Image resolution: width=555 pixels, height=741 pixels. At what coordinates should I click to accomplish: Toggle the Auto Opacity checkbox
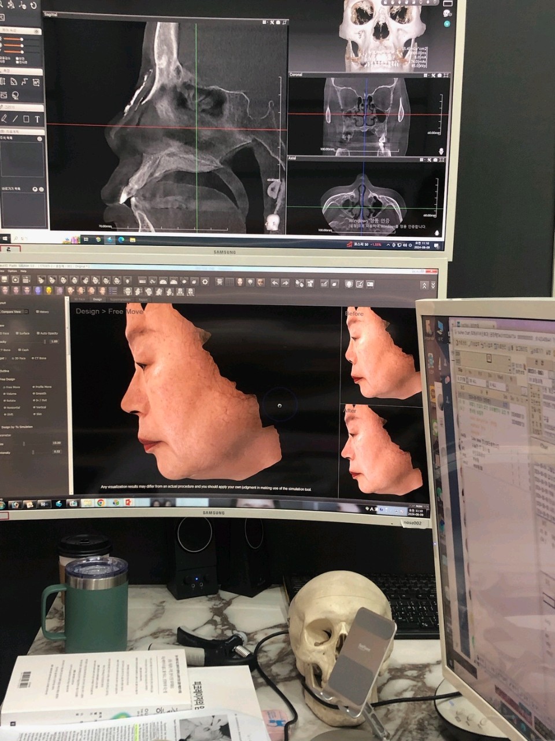pos(47,333)
